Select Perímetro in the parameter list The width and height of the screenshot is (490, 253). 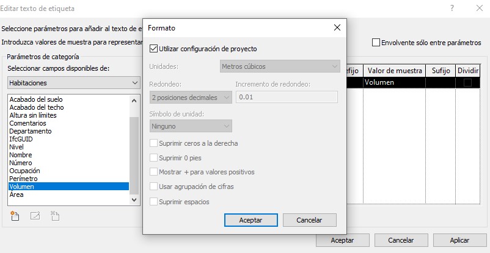[23, 179]
